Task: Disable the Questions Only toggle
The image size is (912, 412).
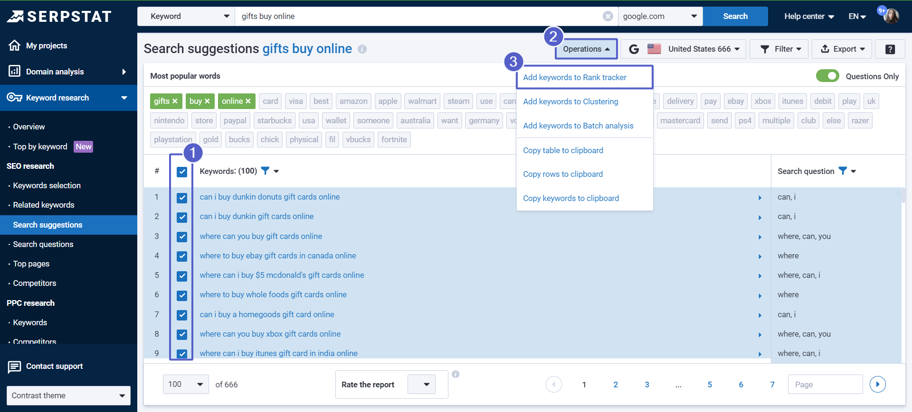Action: 827,76
